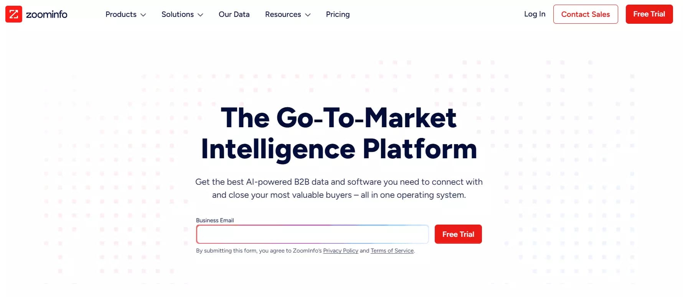The height and width of the screenshot is (297, 683).
Task: Click inside the Business Email input field
Action: click(312, 234)
